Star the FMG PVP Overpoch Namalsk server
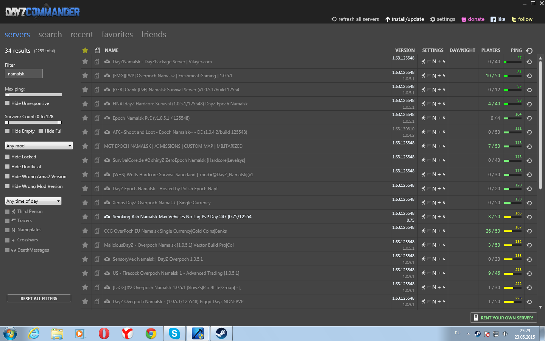The height and width of the screenshot is (341, 545). [85, 75]
